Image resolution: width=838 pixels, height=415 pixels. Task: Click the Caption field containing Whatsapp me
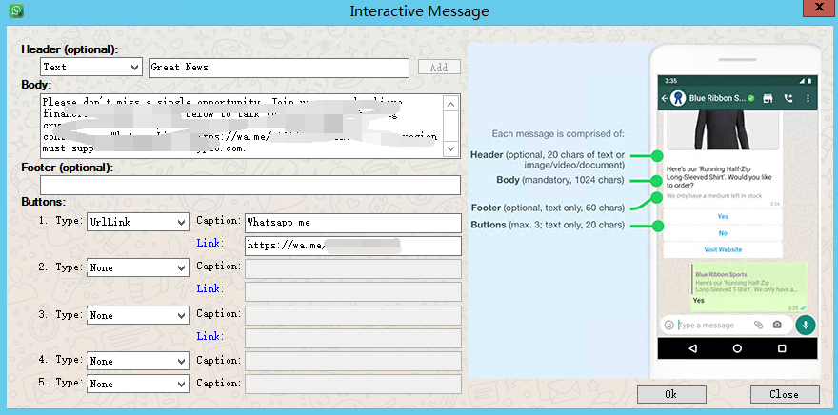[x=353, y=223]
